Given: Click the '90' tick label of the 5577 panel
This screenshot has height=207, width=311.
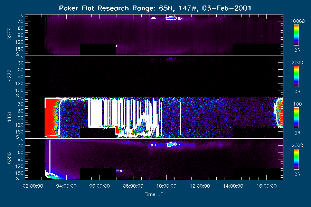Looking at the screenshot, I should tap(20, 35).
